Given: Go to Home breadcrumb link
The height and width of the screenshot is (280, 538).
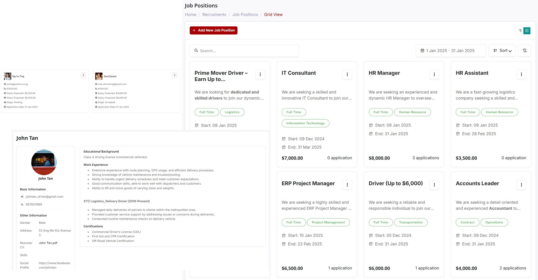Looking at the screenshot, I should click(190, 15).
